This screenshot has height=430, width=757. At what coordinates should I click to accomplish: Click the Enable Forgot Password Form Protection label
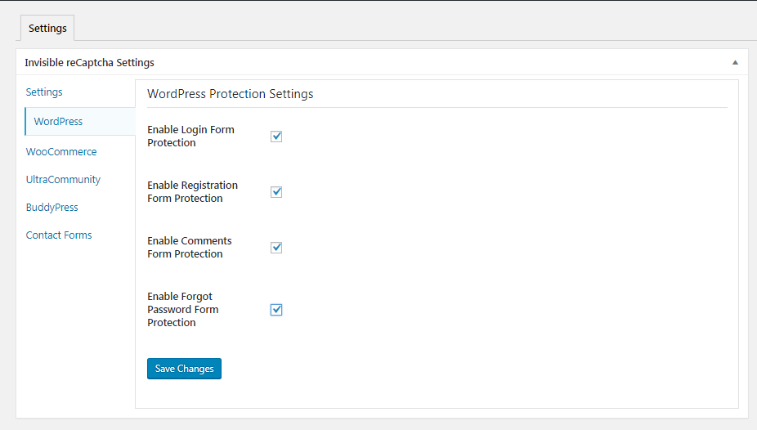[x=183, y=309]
